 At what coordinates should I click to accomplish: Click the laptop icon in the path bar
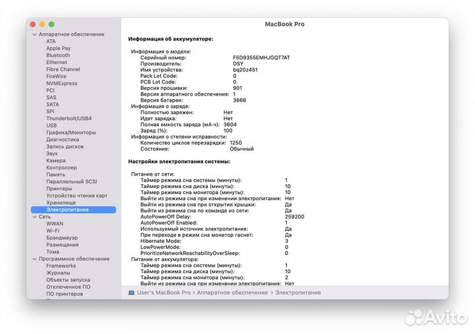(131, 292)
